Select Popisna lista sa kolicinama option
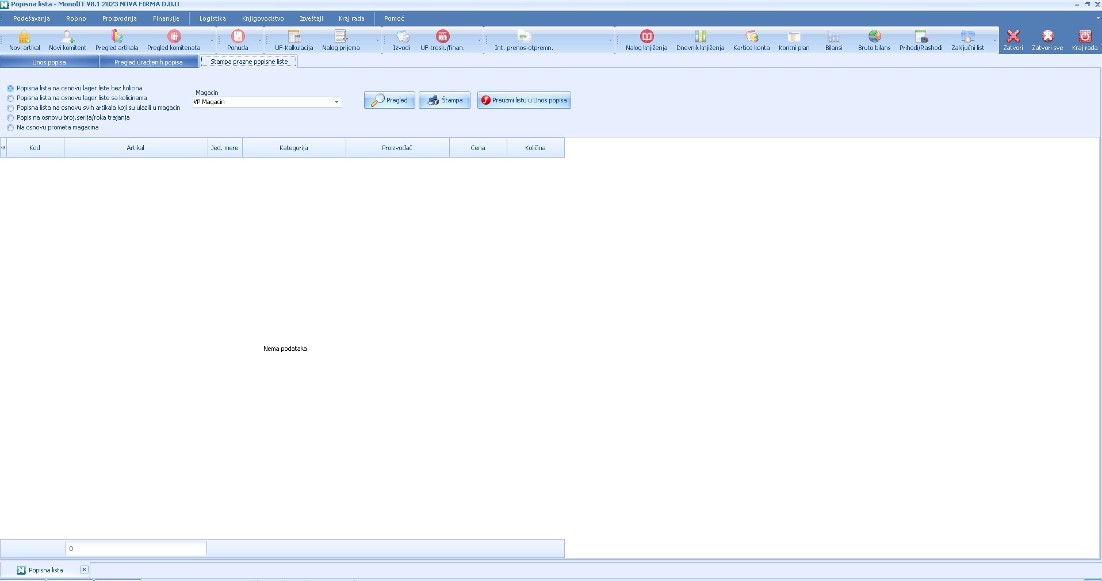This screenshot has width=1102, height=581. 10,98
